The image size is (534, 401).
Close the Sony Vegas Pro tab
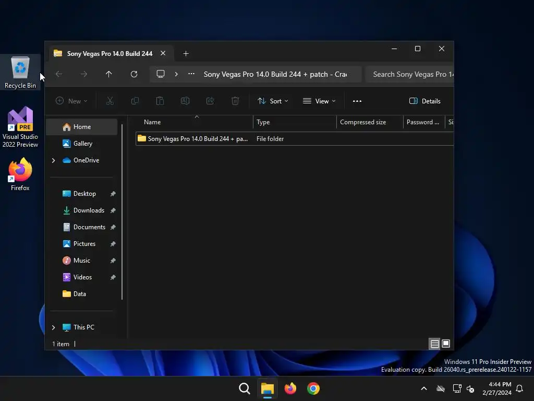pos(163,53)
